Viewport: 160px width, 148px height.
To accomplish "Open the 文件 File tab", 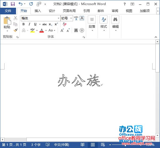I will coord(8,11).
